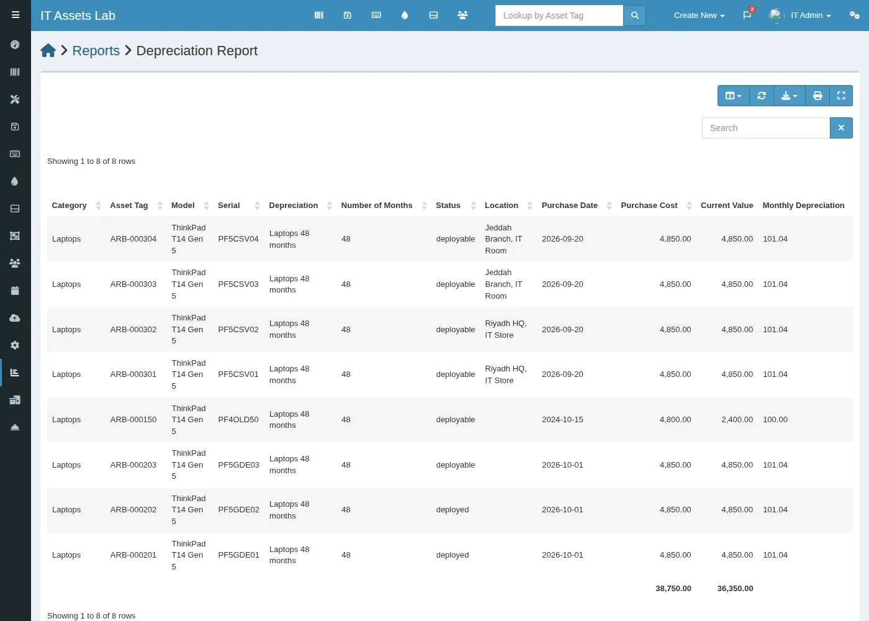
Task: Open Consumables via top bar droplet icon
Action: [x=405, y=15]
